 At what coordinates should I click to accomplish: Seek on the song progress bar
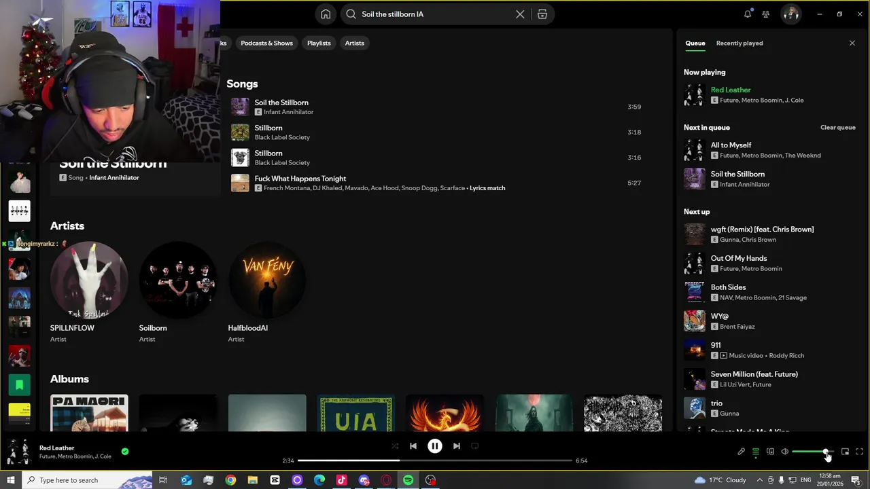435,460
